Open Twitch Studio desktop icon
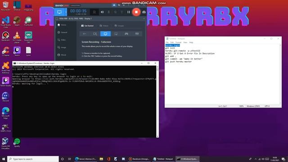Screen dimensions: 288x162 pyautogui.click(x=5, y=82)
